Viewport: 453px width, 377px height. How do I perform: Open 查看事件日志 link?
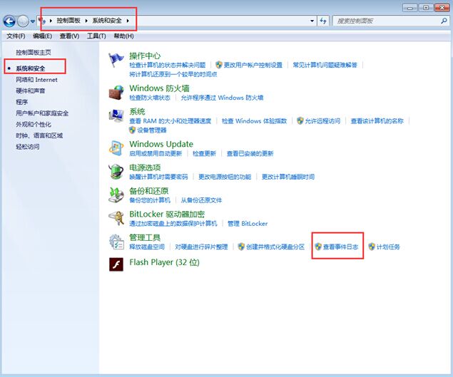[340, 247]
